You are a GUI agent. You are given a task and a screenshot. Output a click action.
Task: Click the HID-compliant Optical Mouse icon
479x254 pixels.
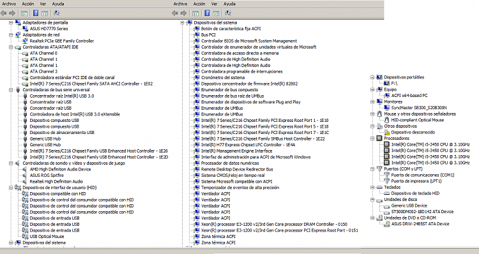coord(387,120)
